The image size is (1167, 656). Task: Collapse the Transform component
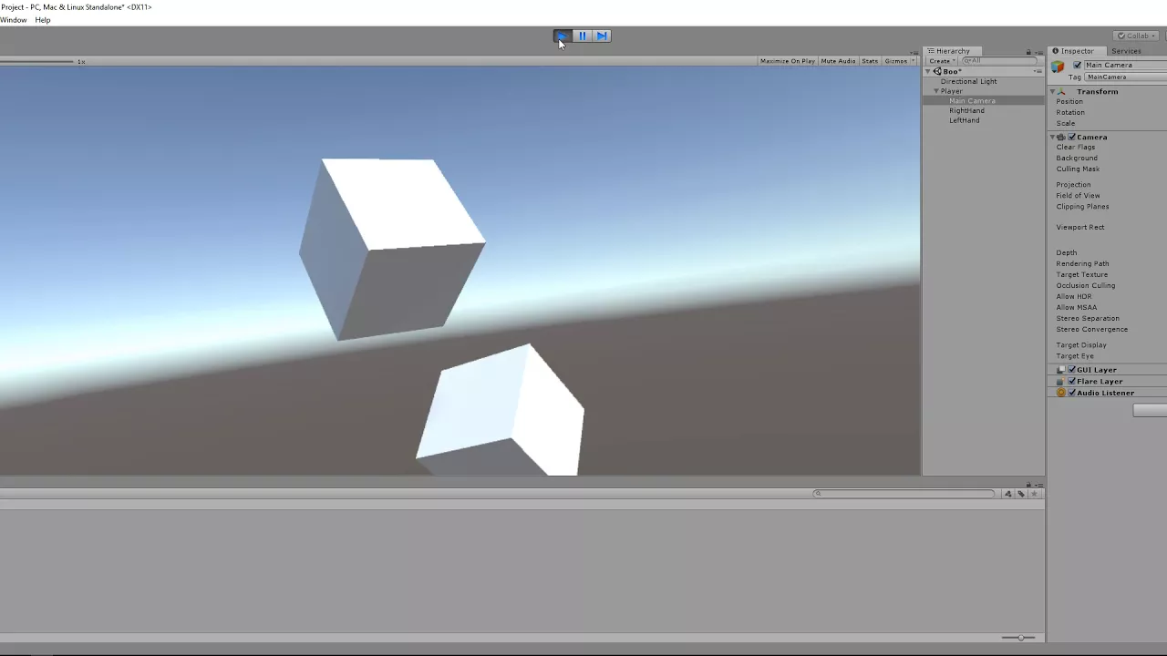1052,92
